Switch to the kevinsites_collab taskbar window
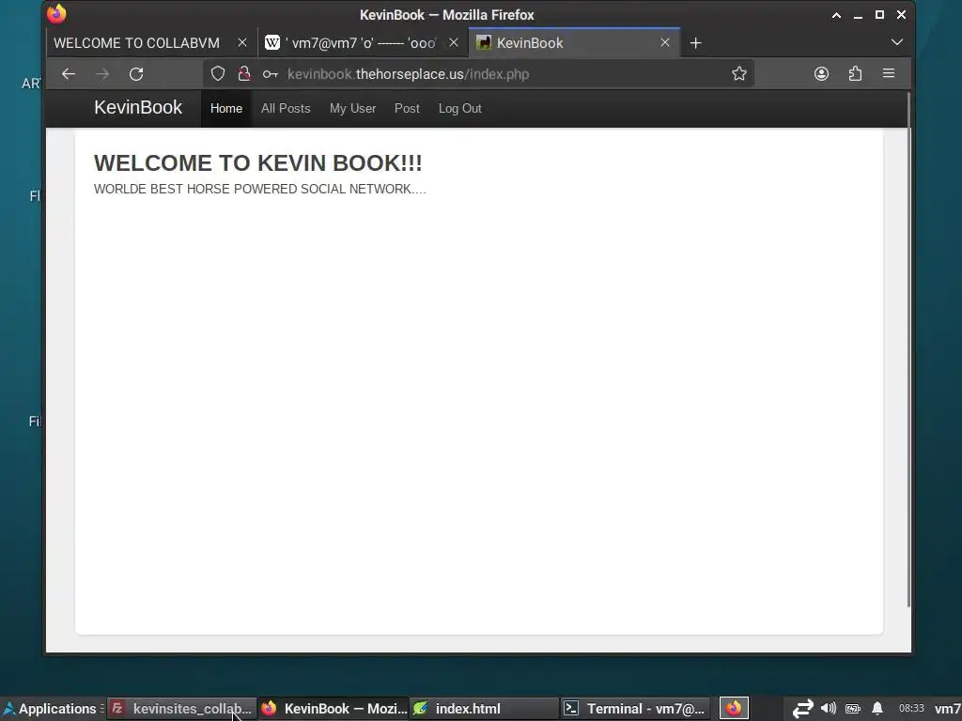Screen dimensions: 962x721 point(181,709)
